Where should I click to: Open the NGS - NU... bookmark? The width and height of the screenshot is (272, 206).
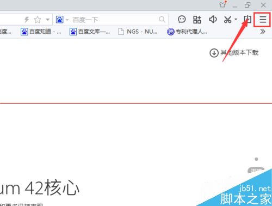pos(138,32)
